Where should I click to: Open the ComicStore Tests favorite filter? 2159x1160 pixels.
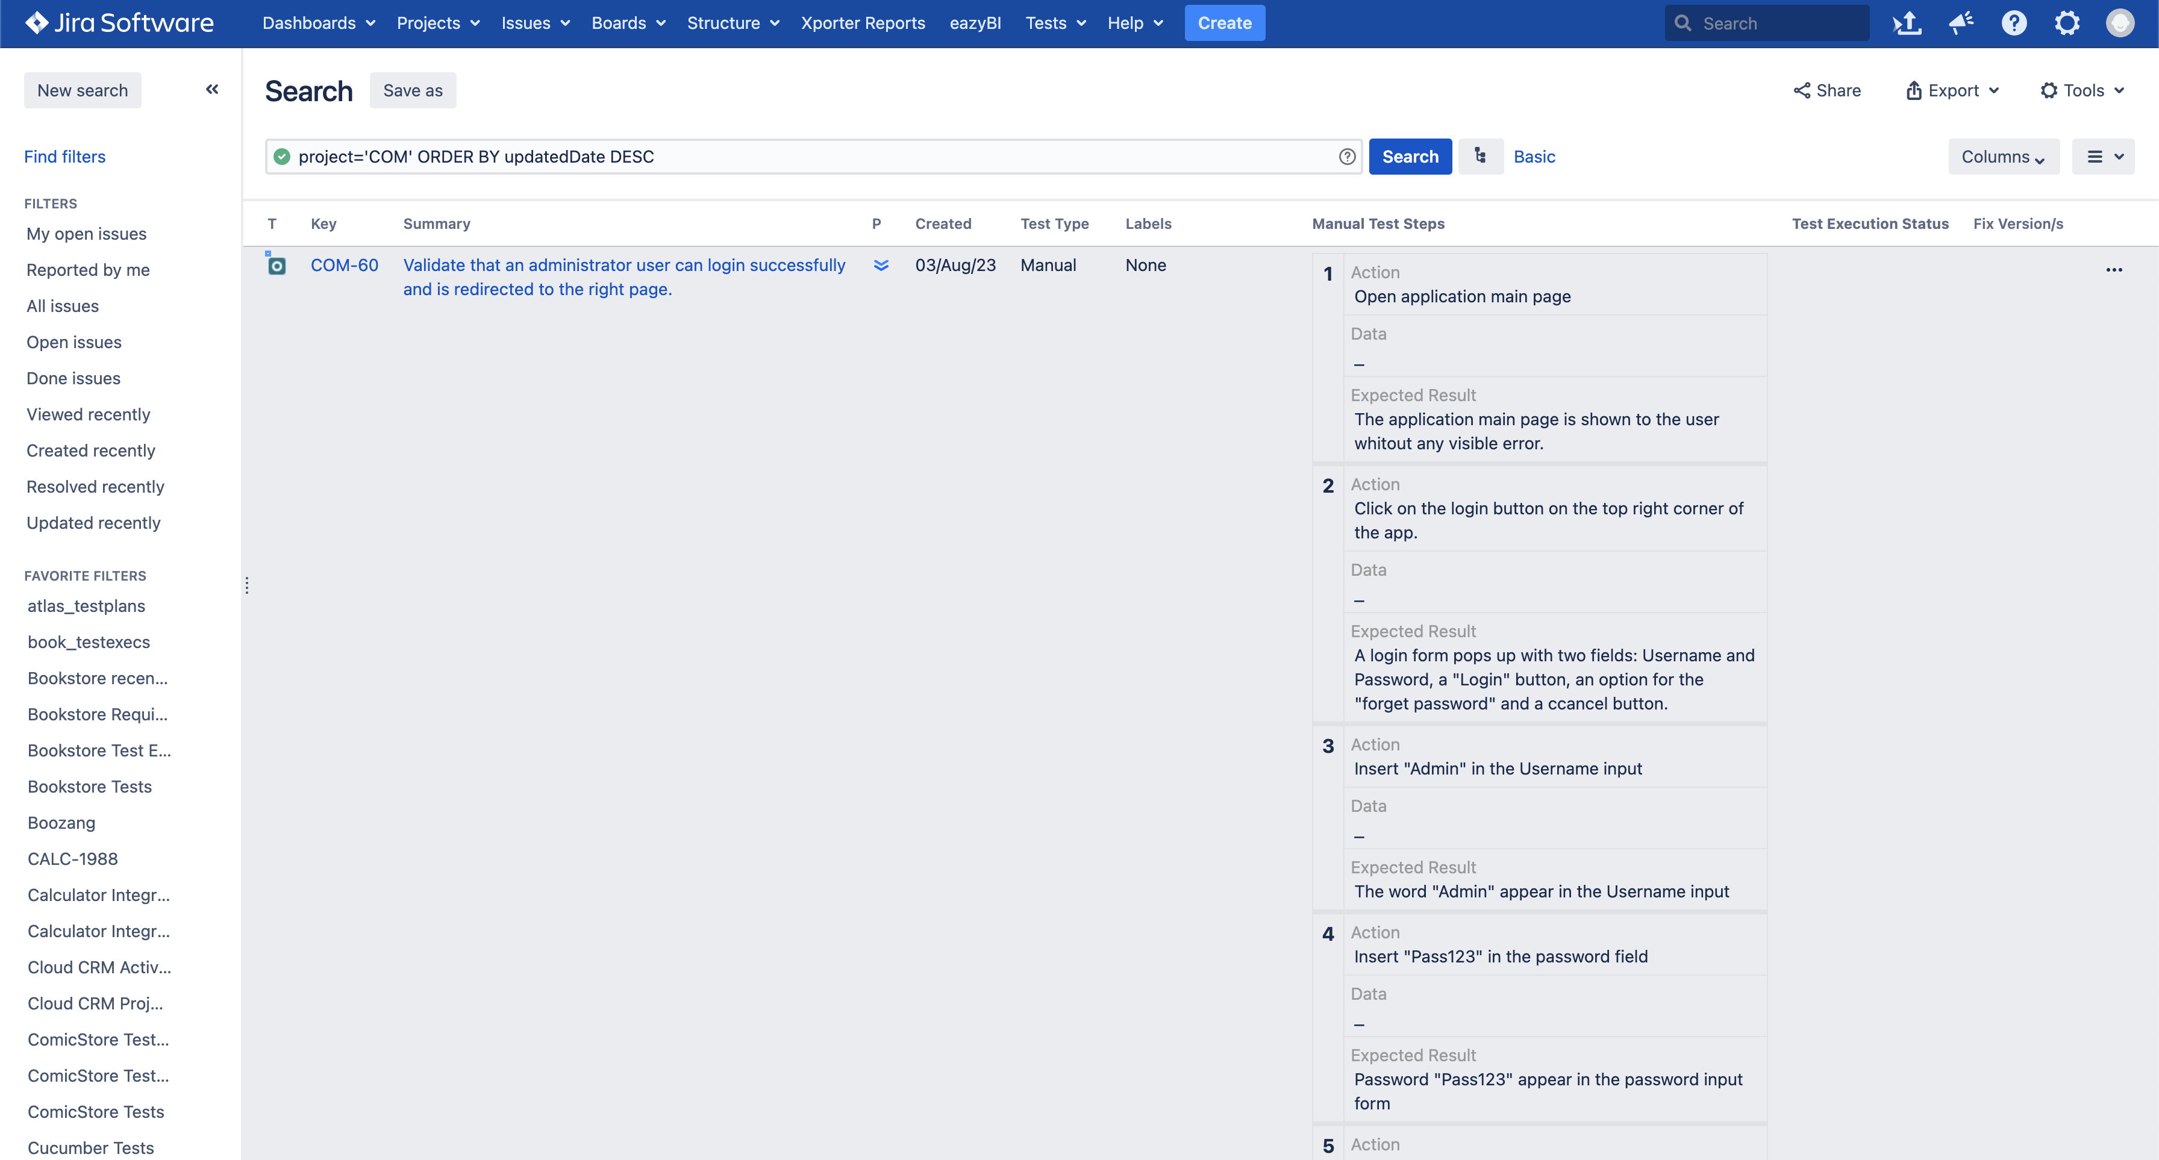coord(96,1111)
